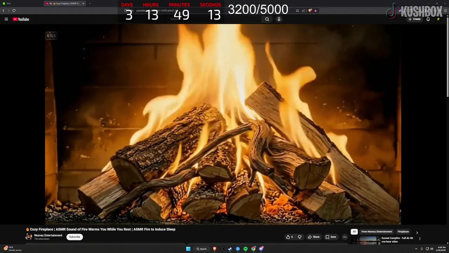Viewport: 449px width, 253px height.
Task: Open the YouTube hamburger guide menu
Action: 6,19
